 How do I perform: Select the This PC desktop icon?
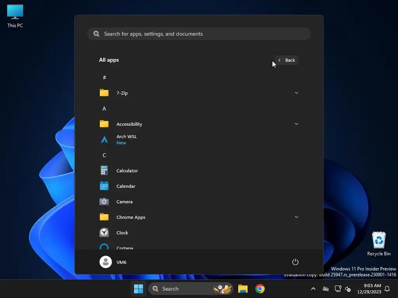[15, 16]
